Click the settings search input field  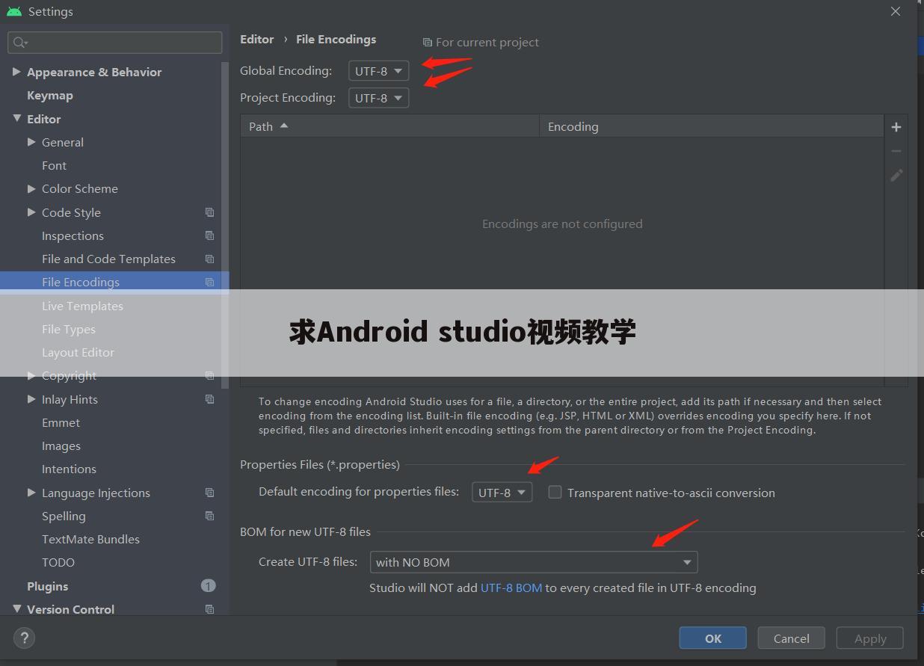point(115,43)
